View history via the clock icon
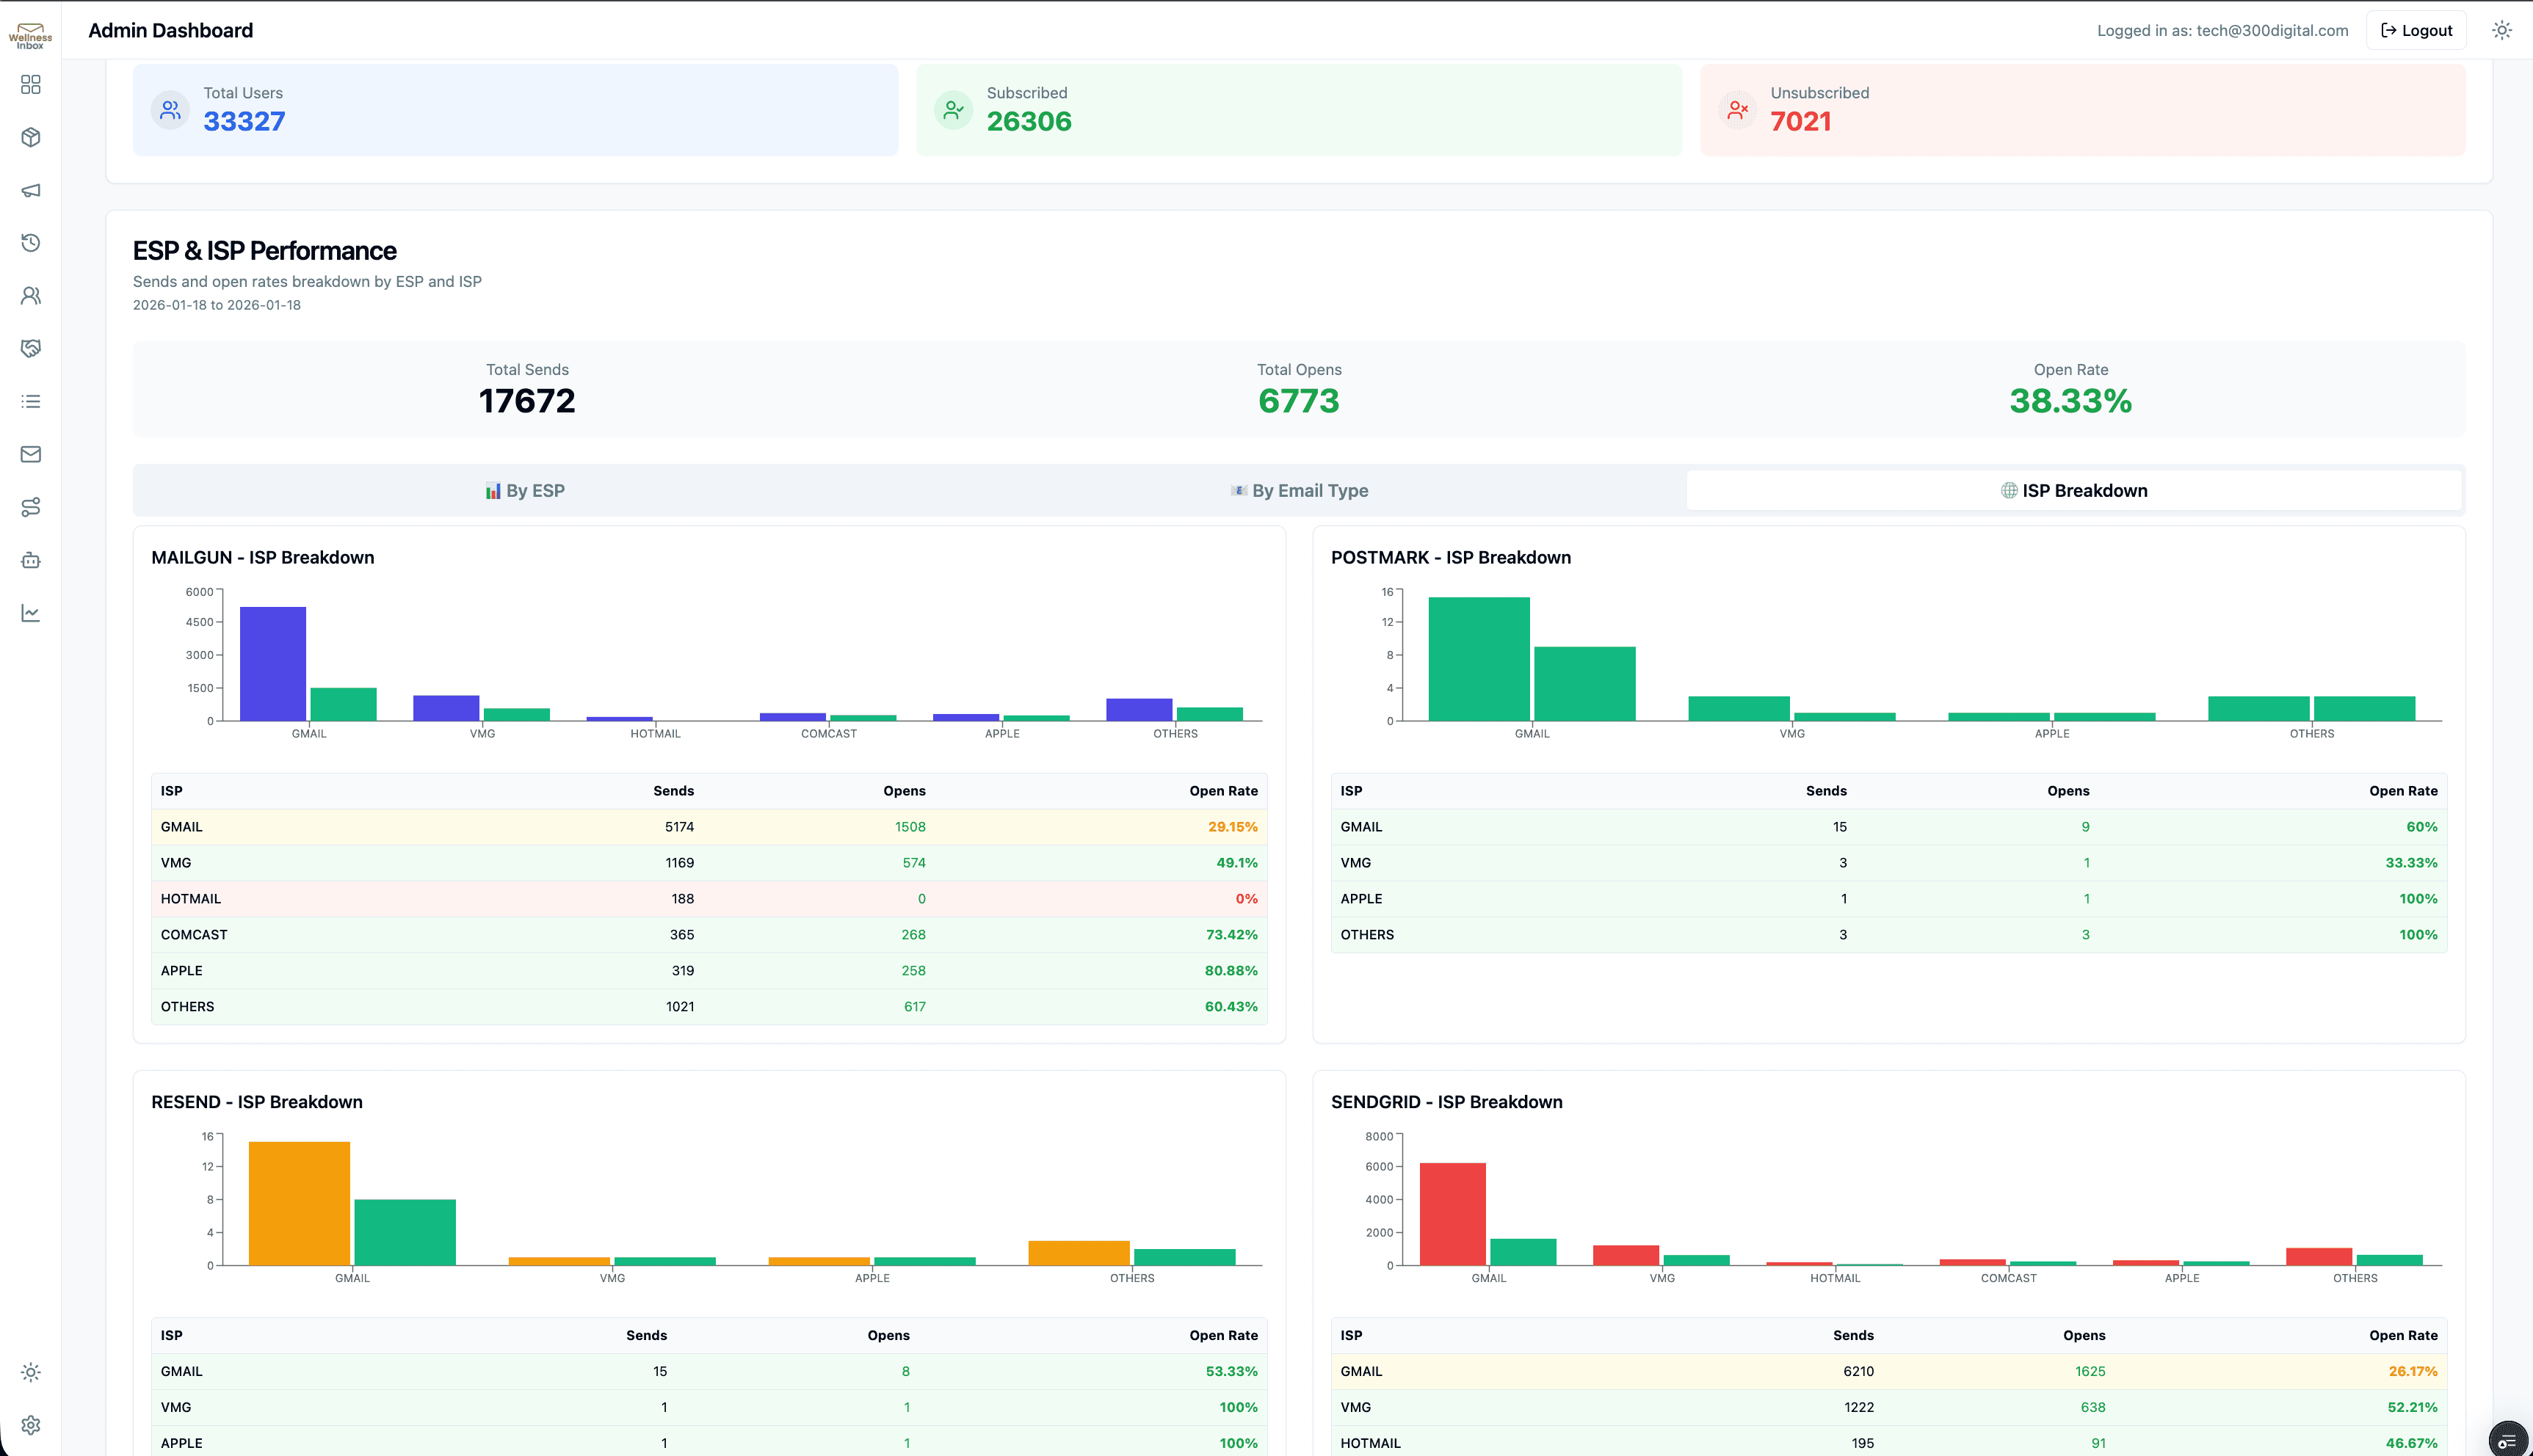 tap(31, 242)
